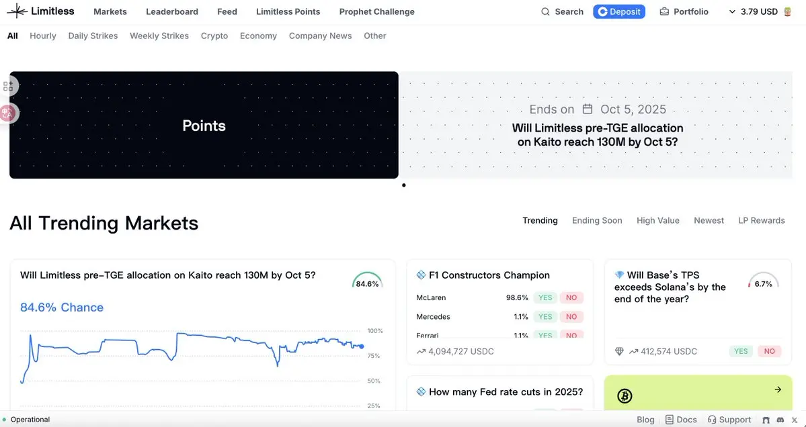The image size is (806, 427).
Task: Open the green card arrow
Action: [778, 389]
